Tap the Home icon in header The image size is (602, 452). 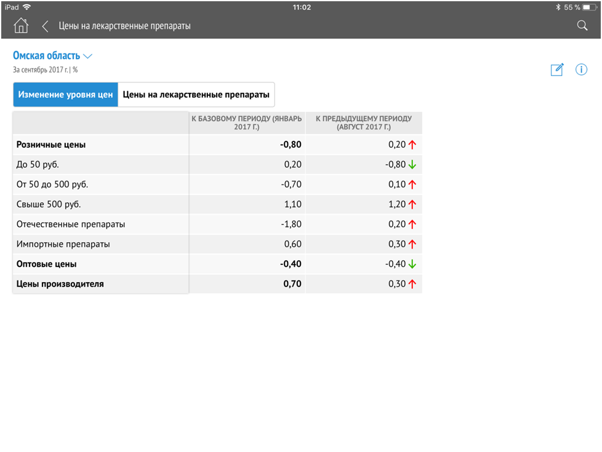pos(21,26)
